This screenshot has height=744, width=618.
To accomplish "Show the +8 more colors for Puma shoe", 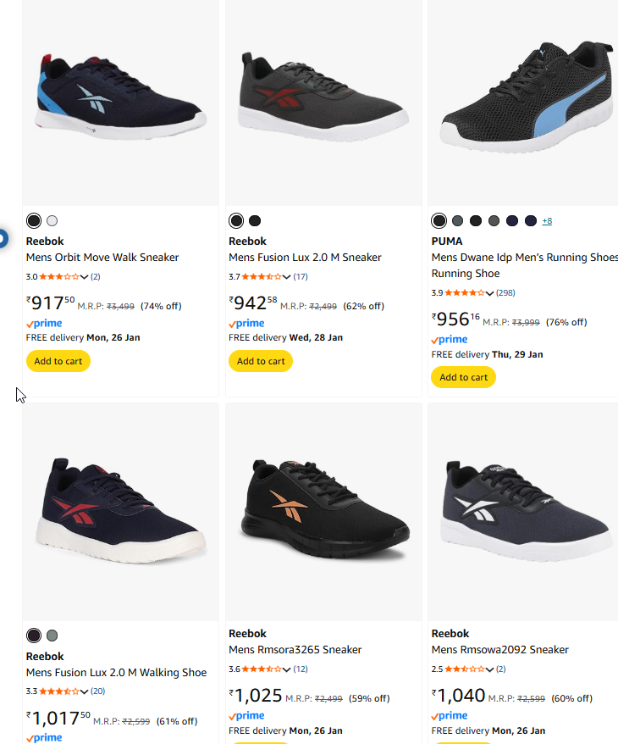I will pos(547,221).
